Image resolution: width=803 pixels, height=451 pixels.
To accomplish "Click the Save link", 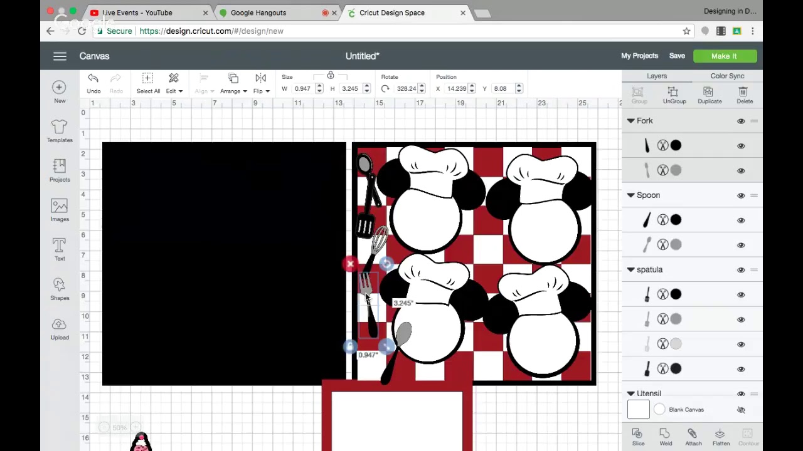I will tap(677, 56).
